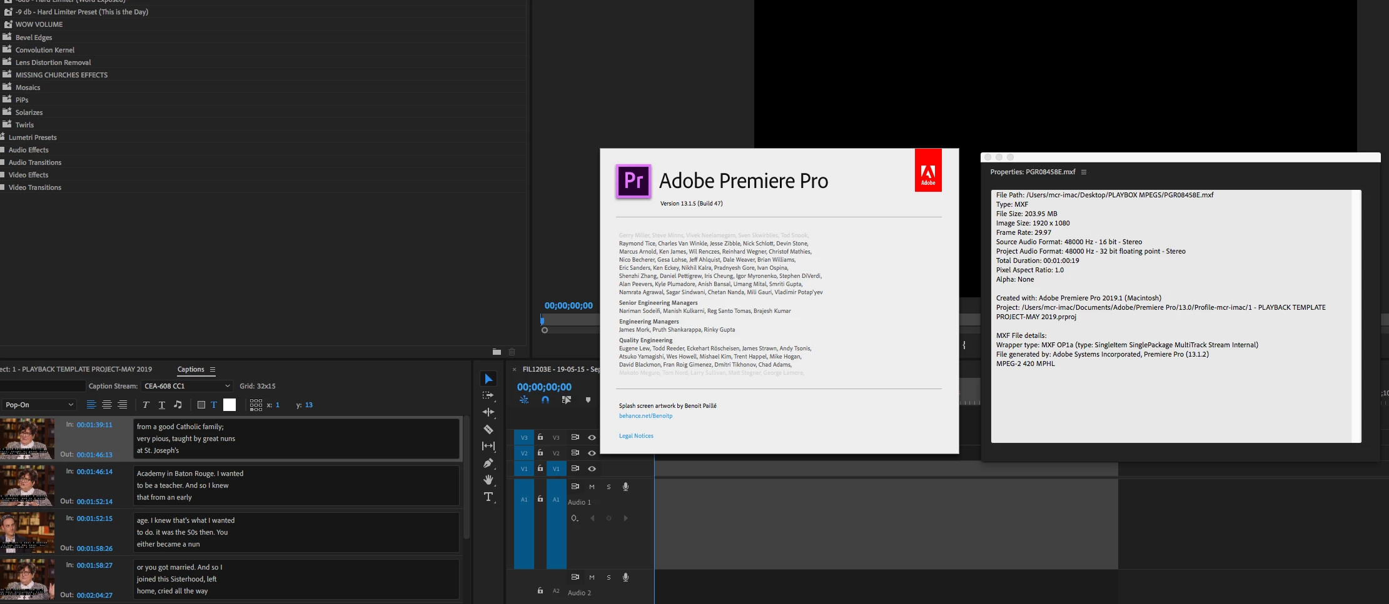Start voice-over record on Audio 2

tap(625, 577)
